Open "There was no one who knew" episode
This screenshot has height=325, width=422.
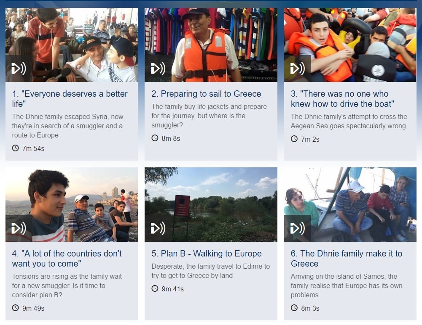(x=342, y=98)
